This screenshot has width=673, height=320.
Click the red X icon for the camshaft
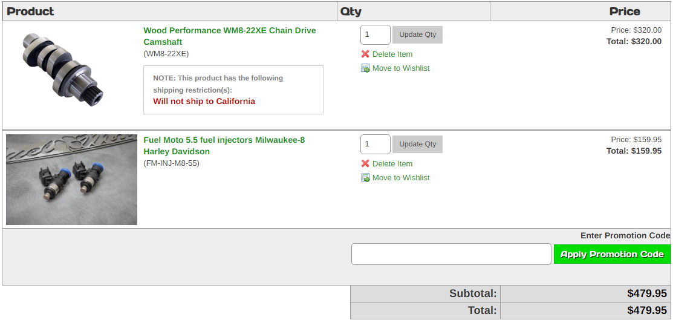coord(365,54)
